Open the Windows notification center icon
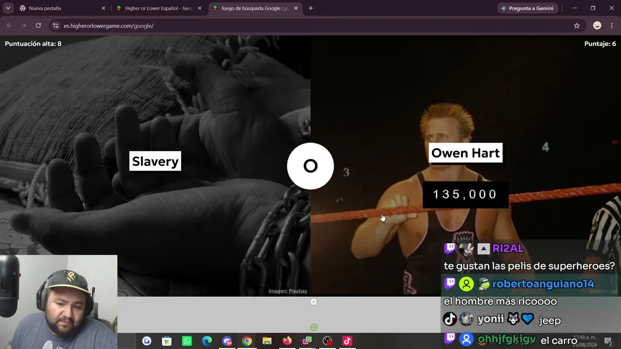The image size is (621, 349). tap(608, 341)
